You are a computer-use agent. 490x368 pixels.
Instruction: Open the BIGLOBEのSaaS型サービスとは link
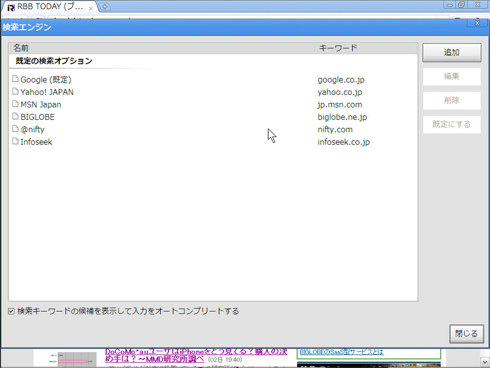[x=342, y=352]
